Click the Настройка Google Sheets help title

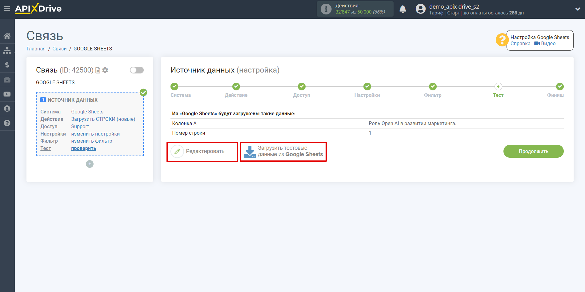tap(540, 37)
